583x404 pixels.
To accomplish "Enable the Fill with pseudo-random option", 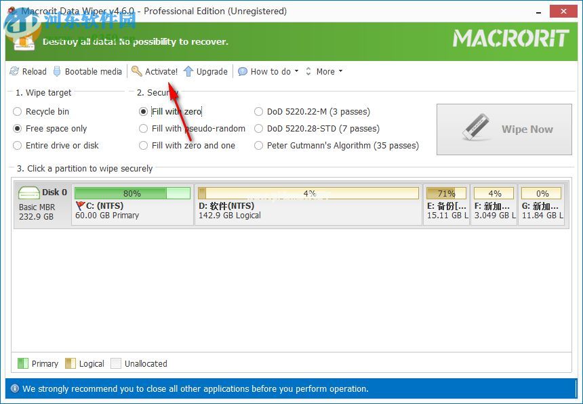I will [143, 128].
